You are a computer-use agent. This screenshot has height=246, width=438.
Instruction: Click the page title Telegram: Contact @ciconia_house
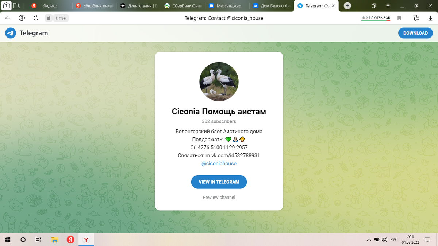[224, 18]
